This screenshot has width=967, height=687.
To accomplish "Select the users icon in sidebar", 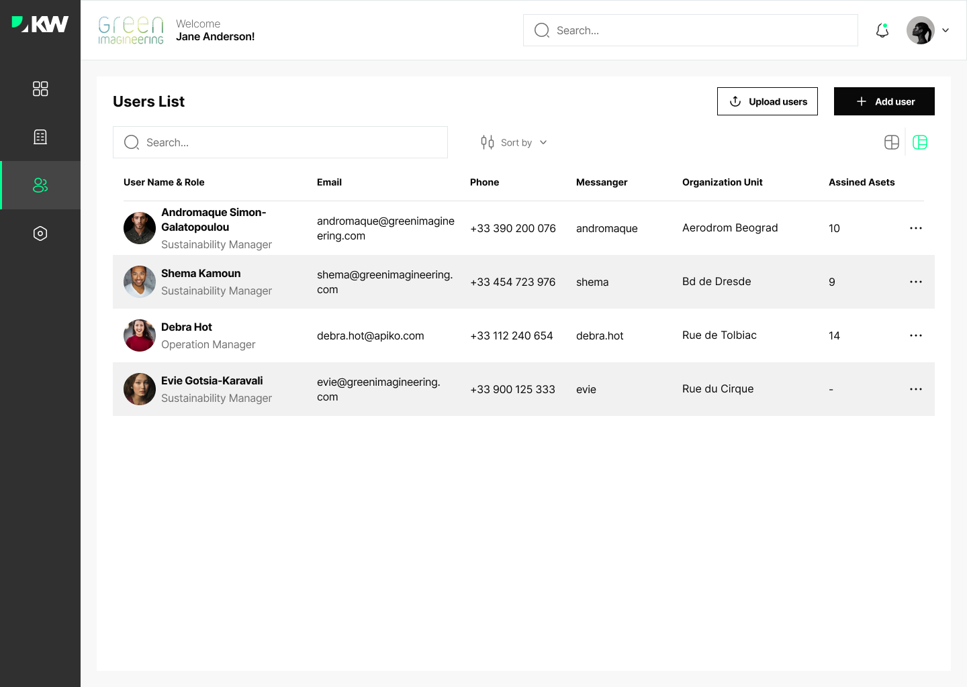I will pos(40,185).
